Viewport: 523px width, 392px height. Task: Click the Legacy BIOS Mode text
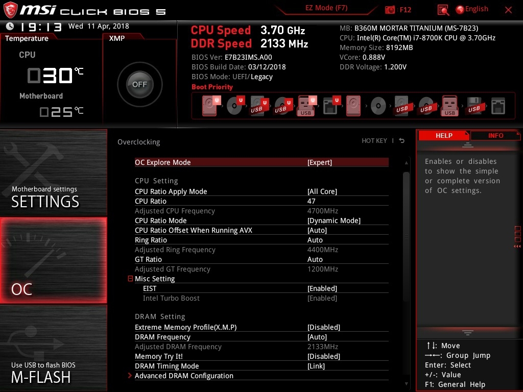pos(261,77)
